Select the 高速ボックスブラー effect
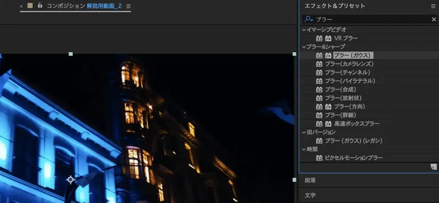 [356, 124]
